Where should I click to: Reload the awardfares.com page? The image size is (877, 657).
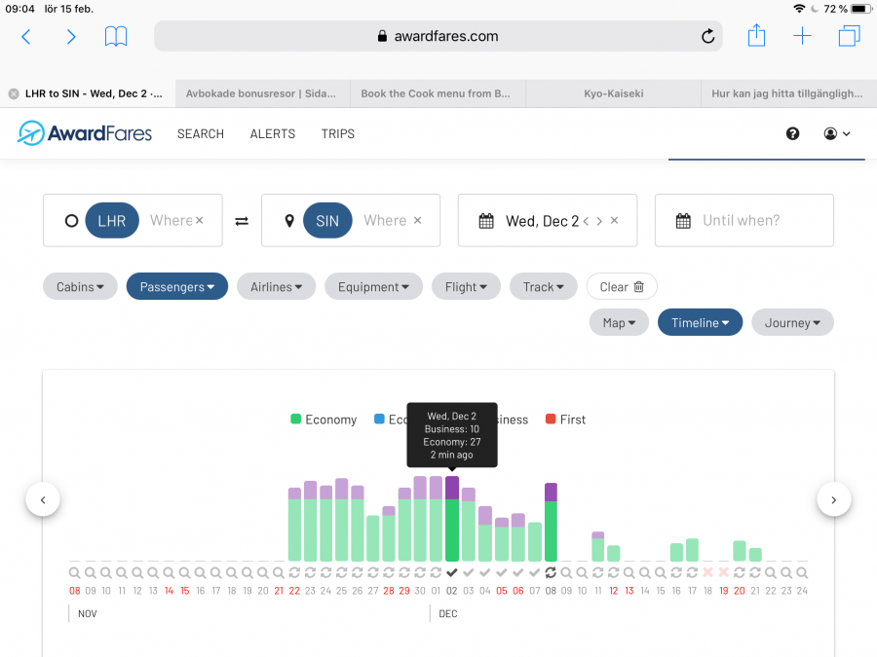(x=707, y=37)
